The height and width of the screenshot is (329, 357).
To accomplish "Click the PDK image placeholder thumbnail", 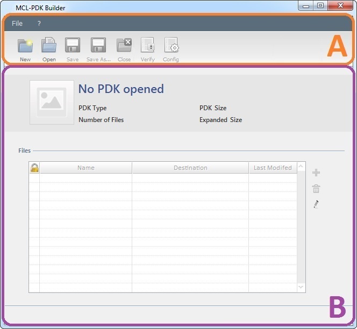I will (x=52, y=102).
